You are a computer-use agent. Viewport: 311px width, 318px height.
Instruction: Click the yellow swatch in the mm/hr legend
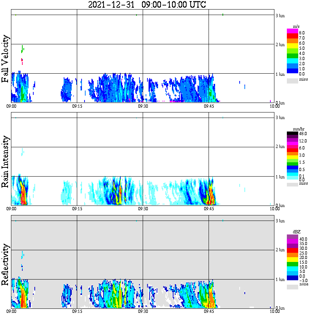(292, 157)
